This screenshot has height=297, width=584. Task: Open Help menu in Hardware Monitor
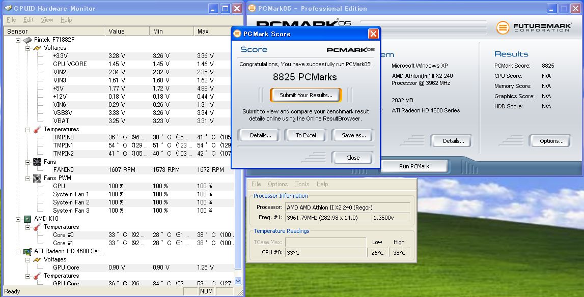click(x=66, y=20)
